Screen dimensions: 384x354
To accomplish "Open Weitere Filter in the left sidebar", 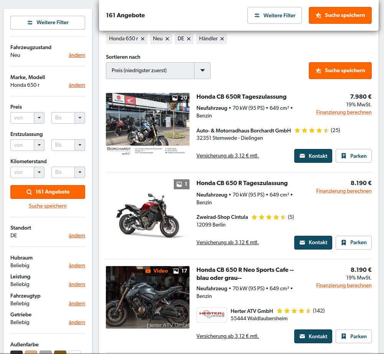I will (48, 23).
